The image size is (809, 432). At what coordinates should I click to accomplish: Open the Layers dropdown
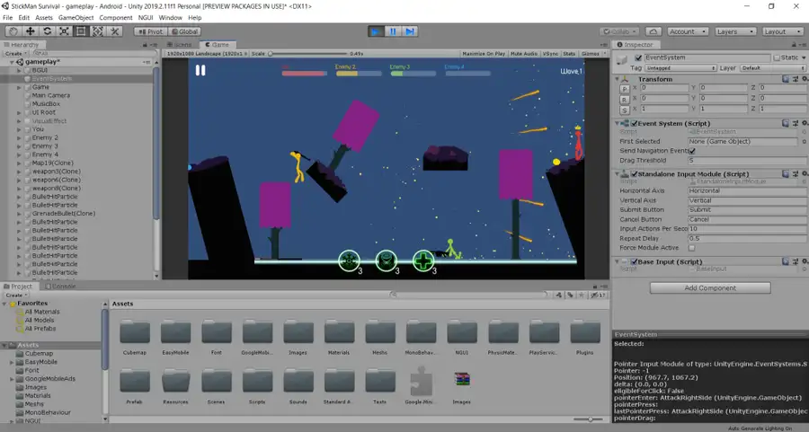(733, 31)
